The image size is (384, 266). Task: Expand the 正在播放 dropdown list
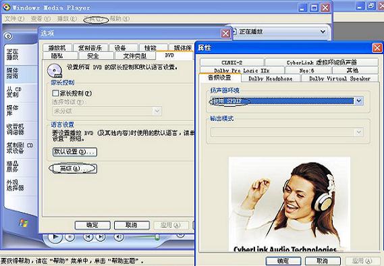pos(323,32)
